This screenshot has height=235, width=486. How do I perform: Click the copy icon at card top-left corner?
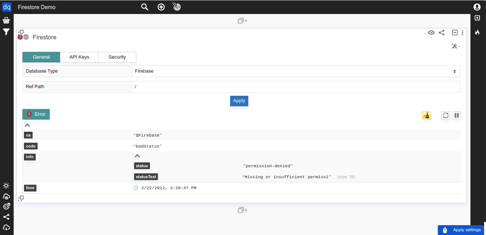point(21,32)
